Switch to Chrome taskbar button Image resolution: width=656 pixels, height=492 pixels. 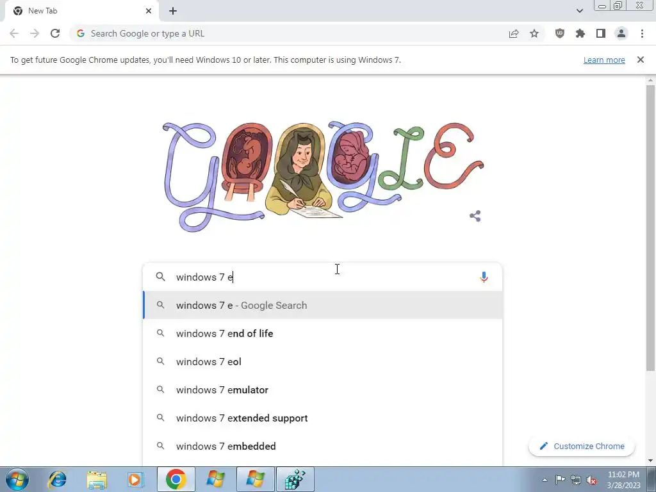coord(176,479)
